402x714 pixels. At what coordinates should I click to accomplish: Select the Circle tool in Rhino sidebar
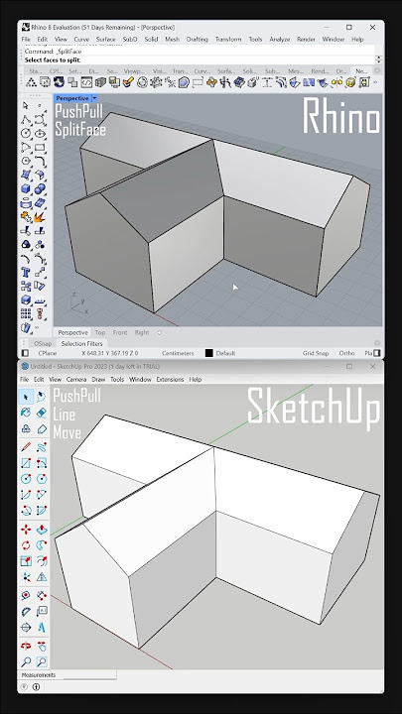[x=26, y=134]
